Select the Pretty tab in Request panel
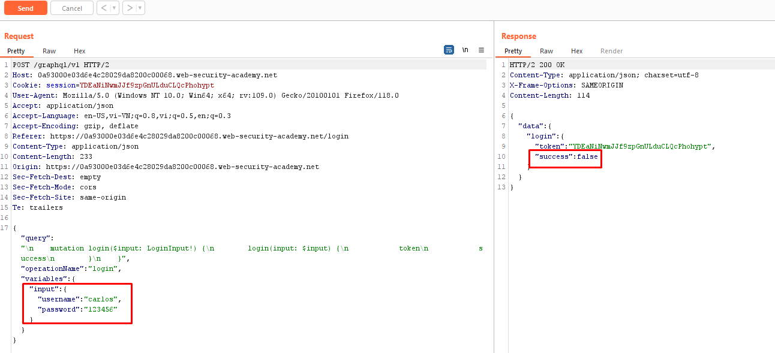Viewport: 775px width, 353px height. click(x=16, y=52)
